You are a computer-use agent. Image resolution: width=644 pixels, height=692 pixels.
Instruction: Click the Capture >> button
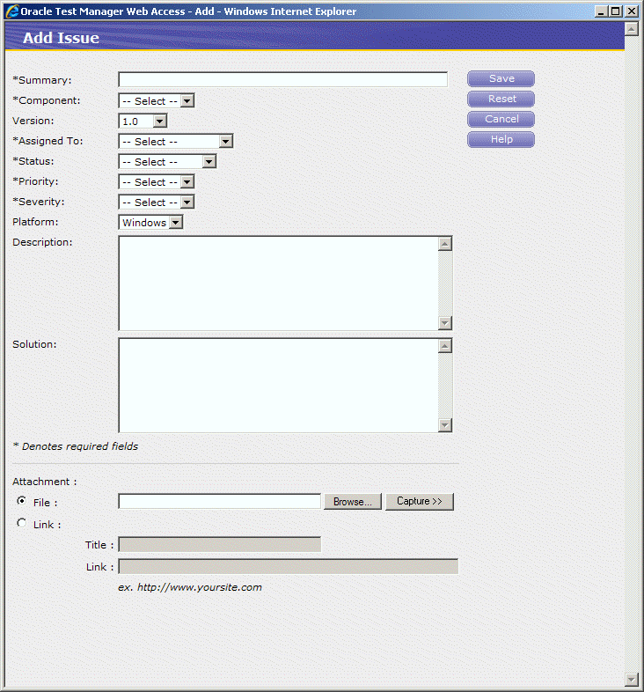tap(420, 501)
